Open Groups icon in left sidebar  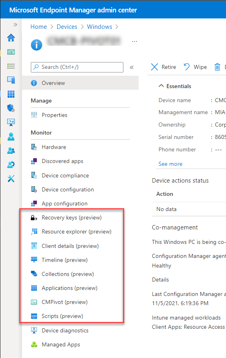pos(11,151)
